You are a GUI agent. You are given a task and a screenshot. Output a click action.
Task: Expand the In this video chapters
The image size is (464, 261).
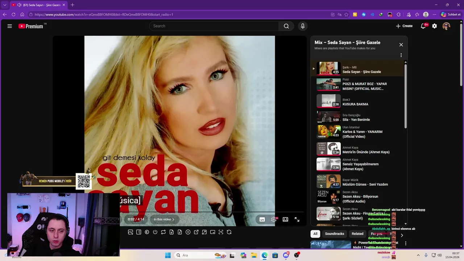[164, 219]
